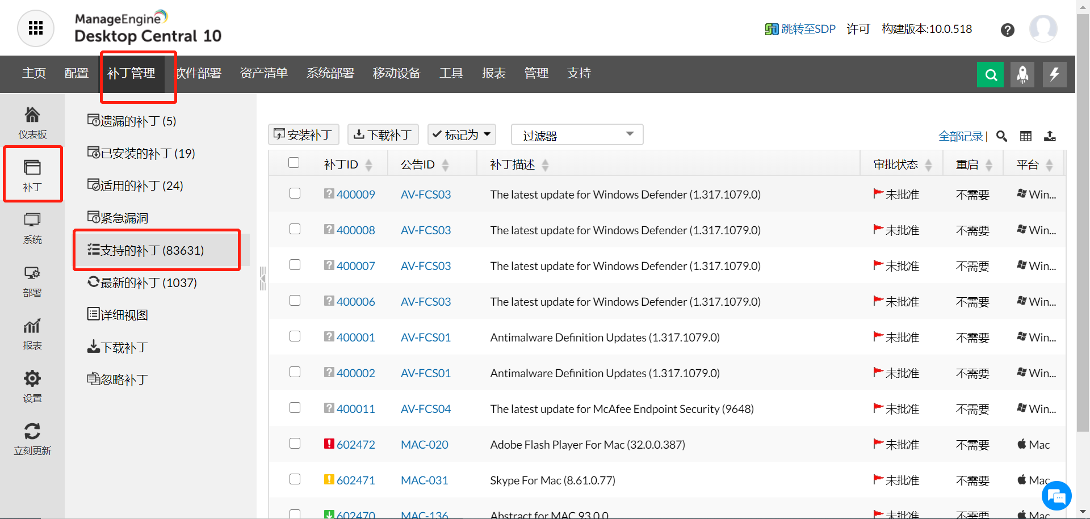
Task: Check the box for patch 400007
Action: click(x=295, y=265)
